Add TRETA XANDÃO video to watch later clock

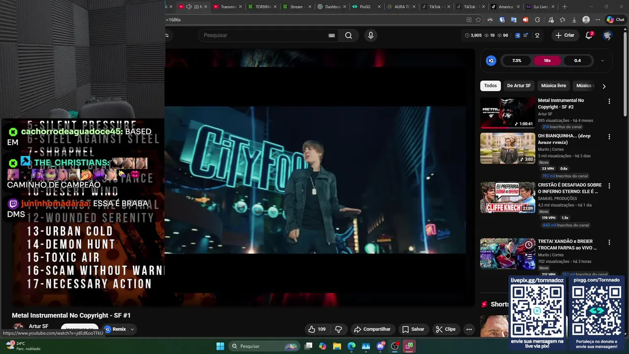pos(529,245)
